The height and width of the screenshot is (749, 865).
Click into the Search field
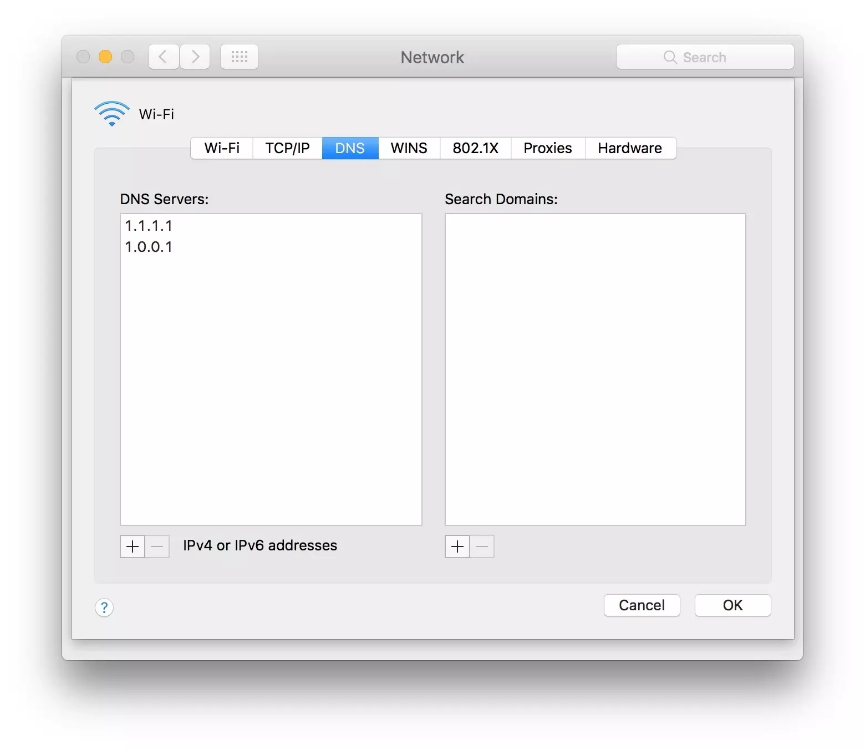(705, 57)
